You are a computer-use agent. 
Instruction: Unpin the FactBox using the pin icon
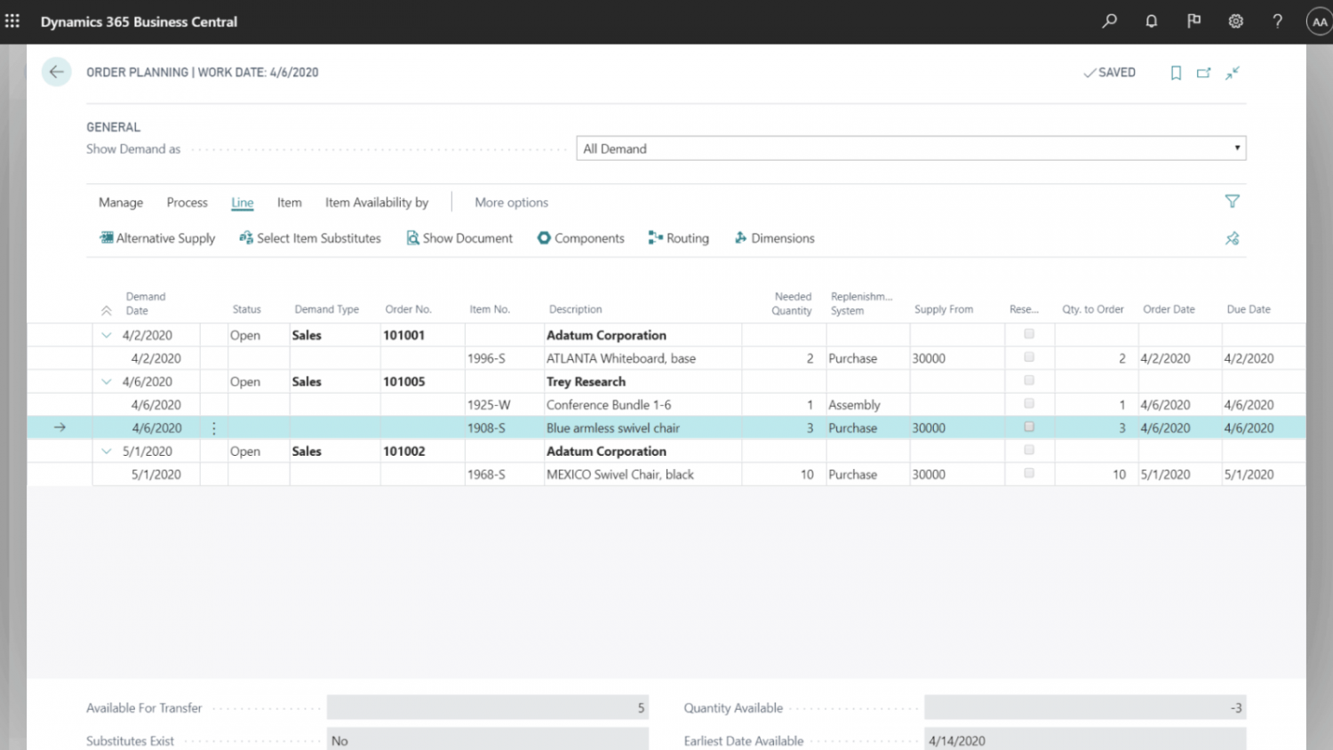(1232, 237)
